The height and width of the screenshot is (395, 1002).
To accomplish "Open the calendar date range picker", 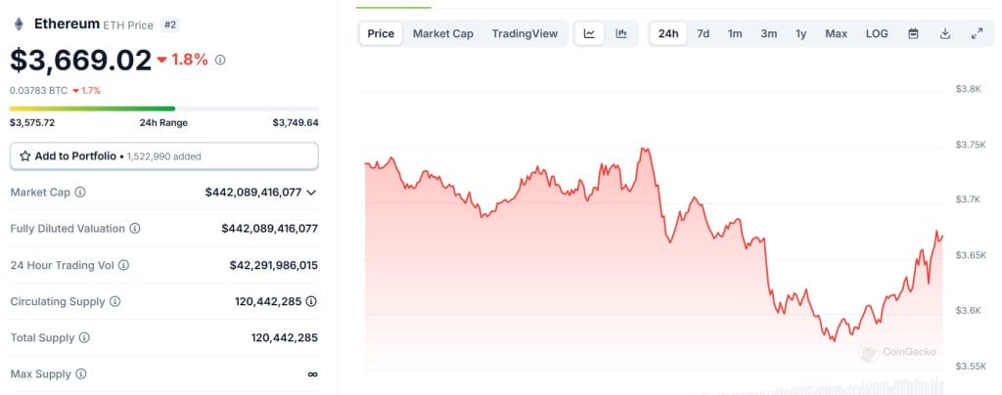I will [913, 34].
